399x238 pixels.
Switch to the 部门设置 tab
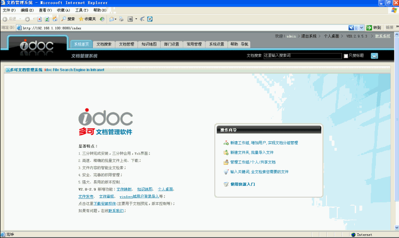pyautogui.click(x=171, y=44)
